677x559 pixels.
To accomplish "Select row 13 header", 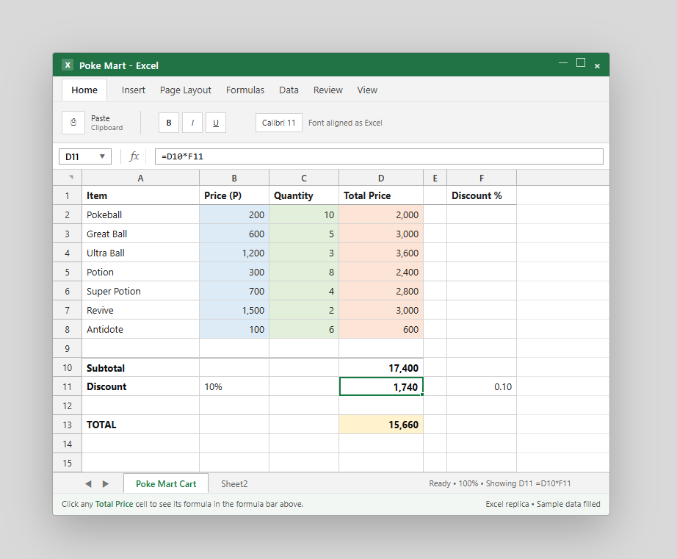I will pyautogui.click(x=68, y=425).
